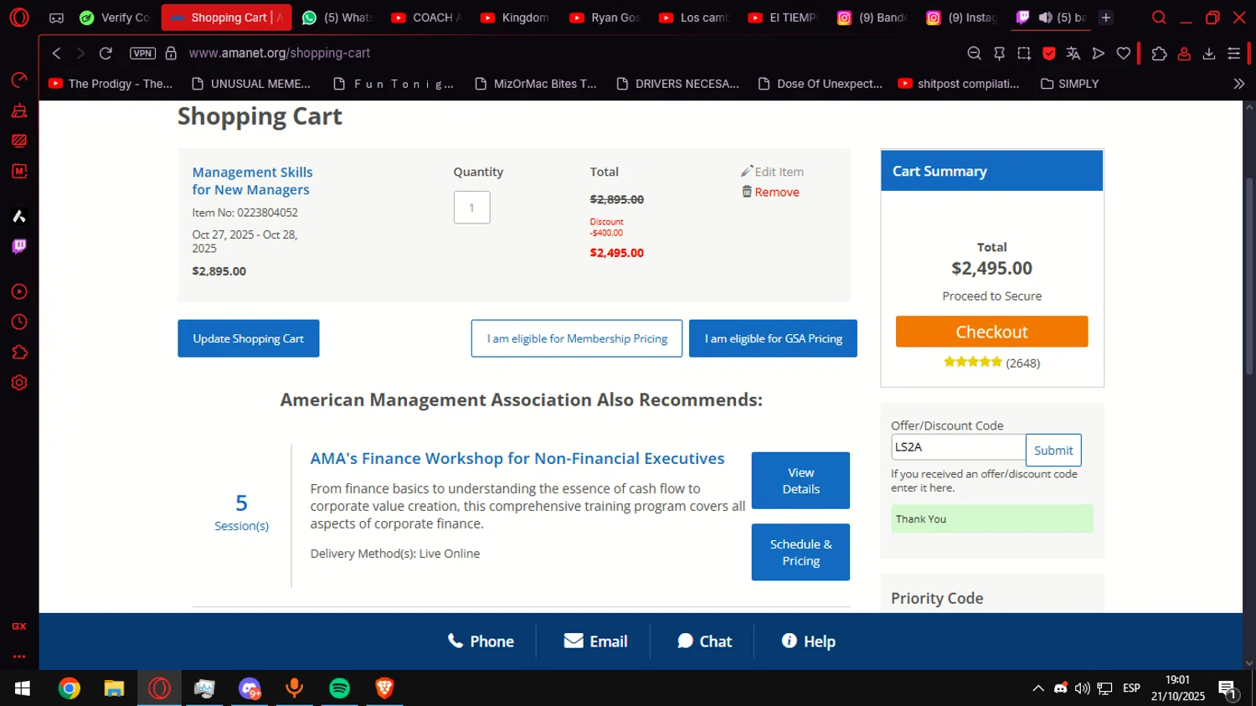Viewport: 1256px width, 706px height.
Task: Open the page translate icon
Action: tap(1073, 53)
